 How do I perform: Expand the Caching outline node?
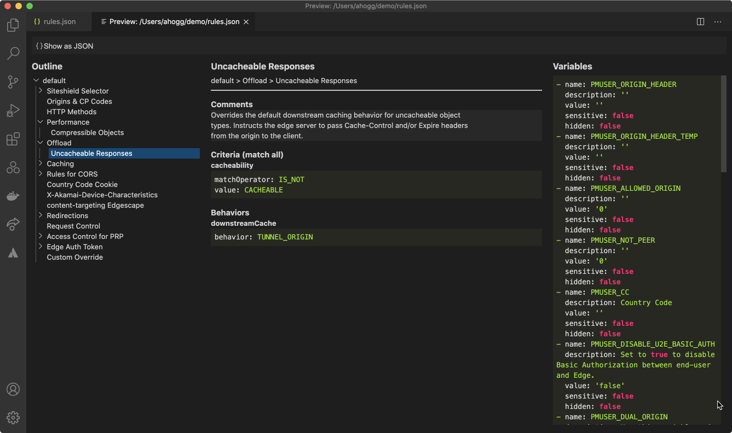(41, 163)
